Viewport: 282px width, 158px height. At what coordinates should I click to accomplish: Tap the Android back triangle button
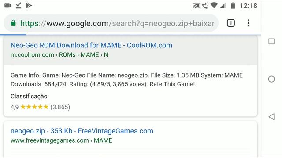pos(271,117)
